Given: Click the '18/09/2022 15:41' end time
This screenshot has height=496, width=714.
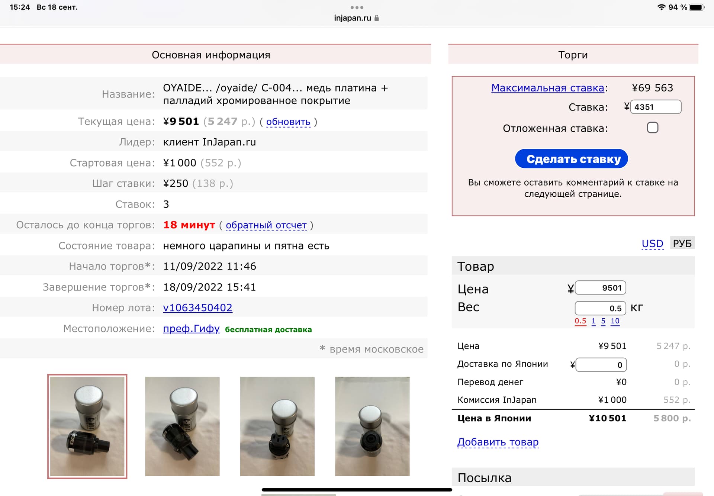Looking at the screenshot, I should point(209,287).
